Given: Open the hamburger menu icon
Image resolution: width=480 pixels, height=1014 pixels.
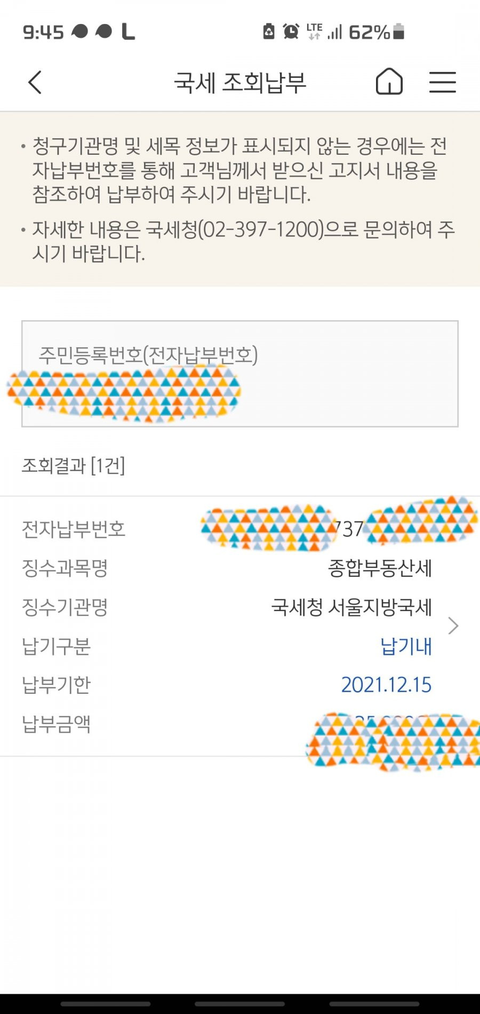Looking at the screenshot, I should pos(443,82).
